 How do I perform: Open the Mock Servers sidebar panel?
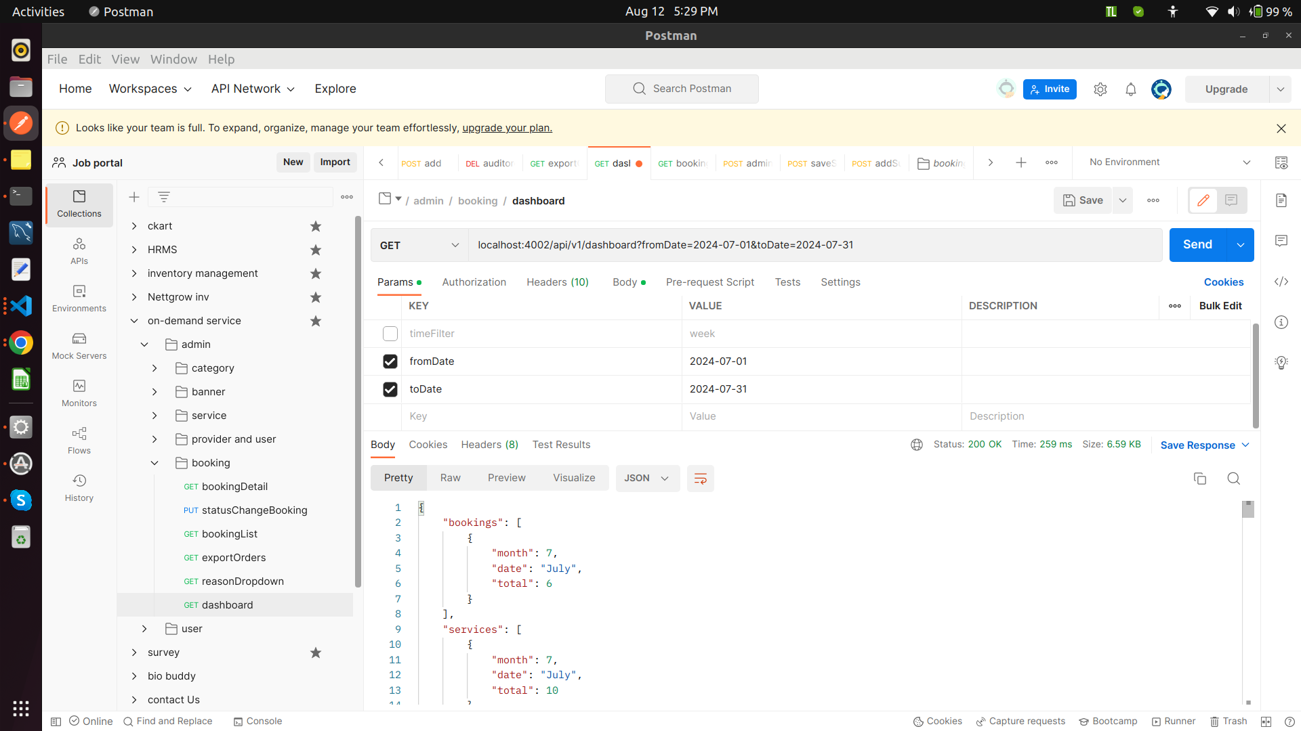tap(79, 345)
